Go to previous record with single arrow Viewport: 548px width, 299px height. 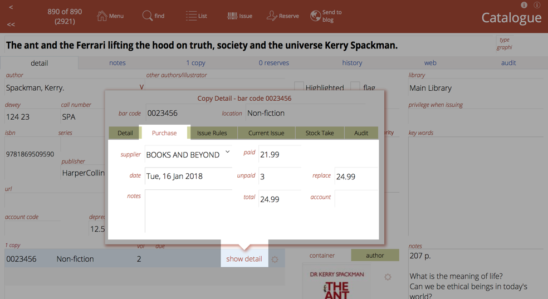point(11,7)
